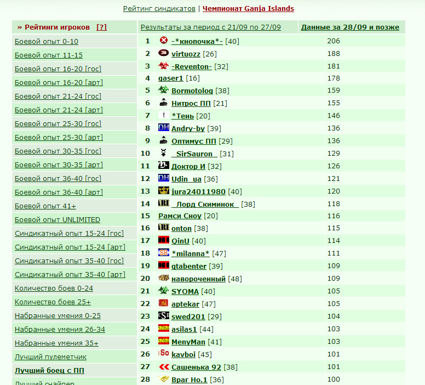Viewport: 425px width, 385px height.
Task: Select Количество боев 0-24 rating
Action: point(54,288)
